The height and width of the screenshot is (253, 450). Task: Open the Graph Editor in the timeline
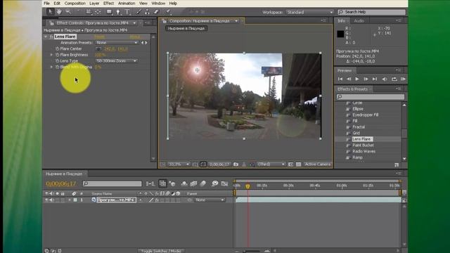(225, 183)
